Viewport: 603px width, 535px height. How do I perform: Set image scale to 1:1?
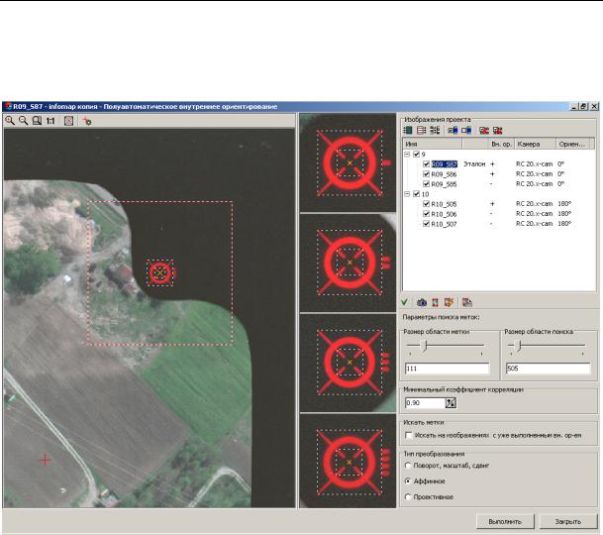(x=50, y=121)
